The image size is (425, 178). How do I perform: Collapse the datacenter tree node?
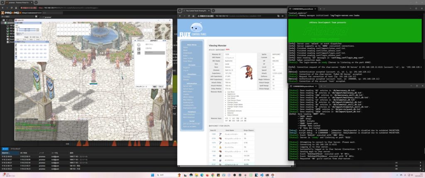2,20
